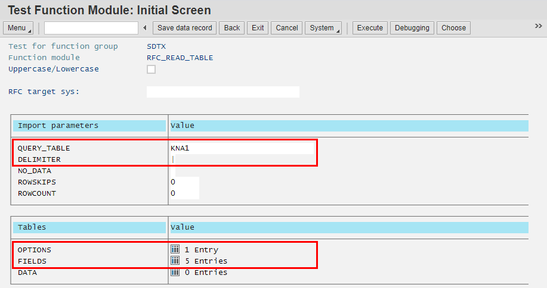Image resolution: width=547 pixels, height=288 pixels.
Task: Focus the transaction command input field
Action: (91, 28)
